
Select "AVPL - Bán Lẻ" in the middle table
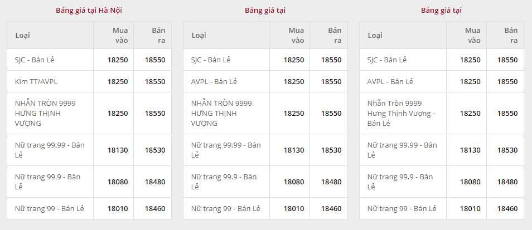click(214, 81)
